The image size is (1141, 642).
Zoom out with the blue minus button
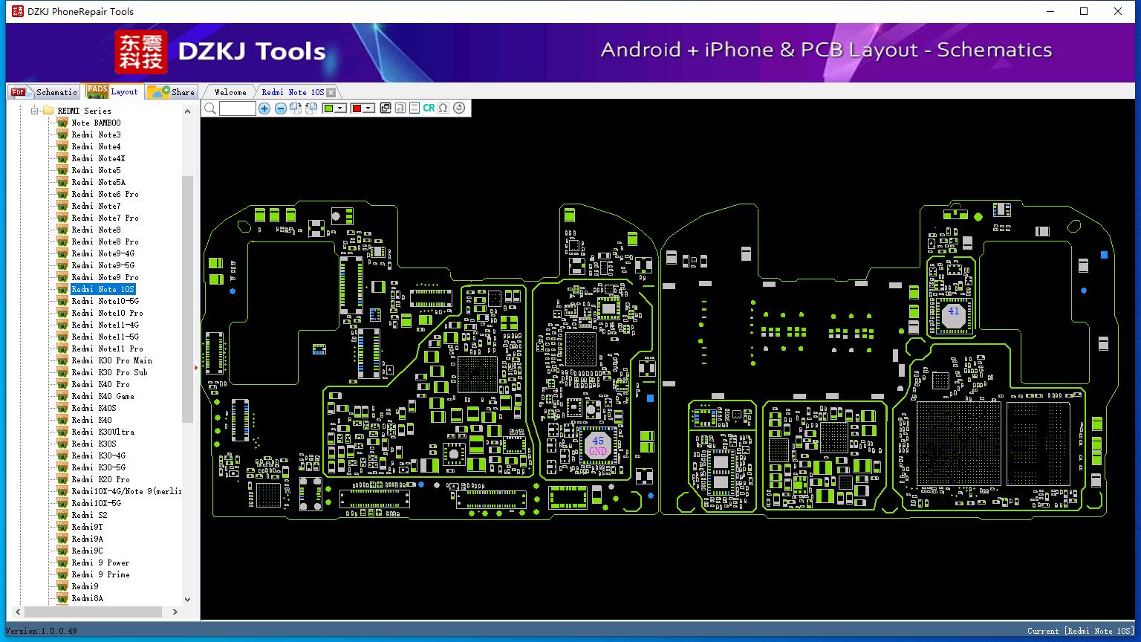280,108
